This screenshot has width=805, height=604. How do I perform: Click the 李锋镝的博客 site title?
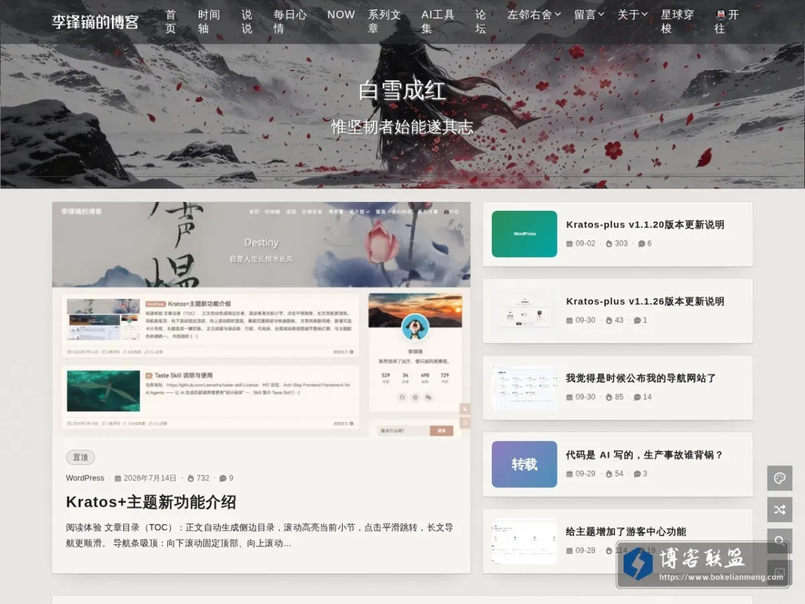point(95,21)
